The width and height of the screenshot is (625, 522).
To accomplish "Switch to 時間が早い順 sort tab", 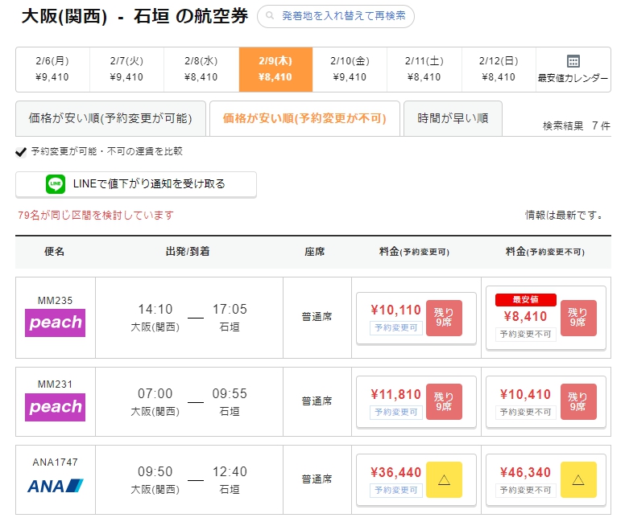I will 453,118.
